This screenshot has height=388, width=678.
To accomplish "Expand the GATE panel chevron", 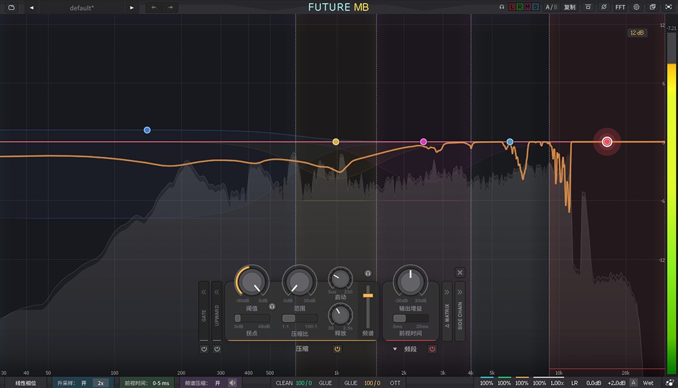I will coord(203,292).
